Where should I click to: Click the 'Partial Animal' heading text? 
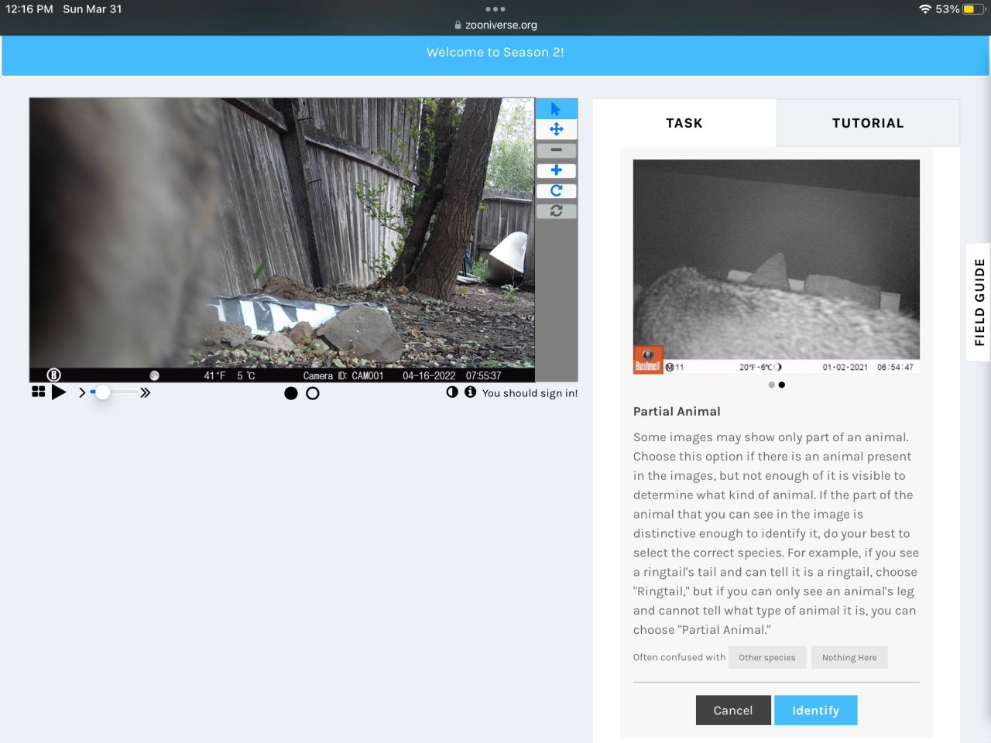coord(677,412)
